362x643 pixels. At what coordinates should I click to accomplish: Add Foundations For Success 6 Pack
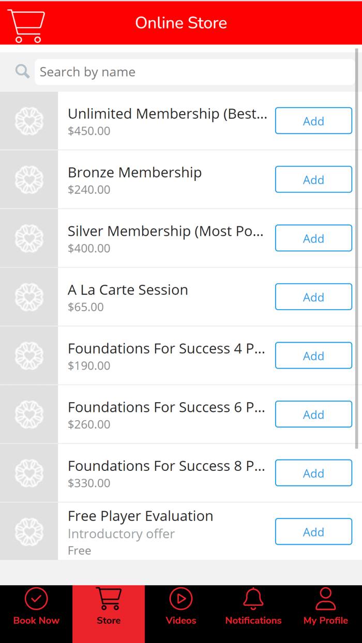[x=313, y=414]
